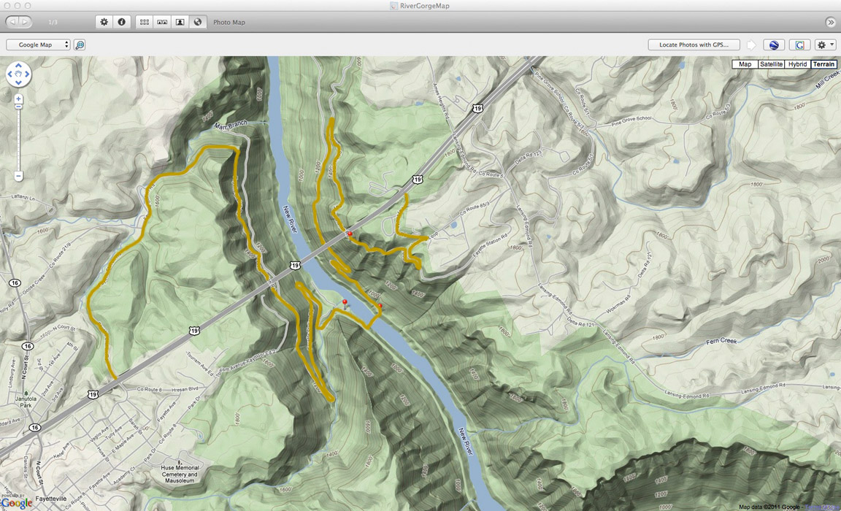This screenshot has width=841, height=511.
Task: Click the Locate Photos with GPS button
Action: tap(694, 45)
